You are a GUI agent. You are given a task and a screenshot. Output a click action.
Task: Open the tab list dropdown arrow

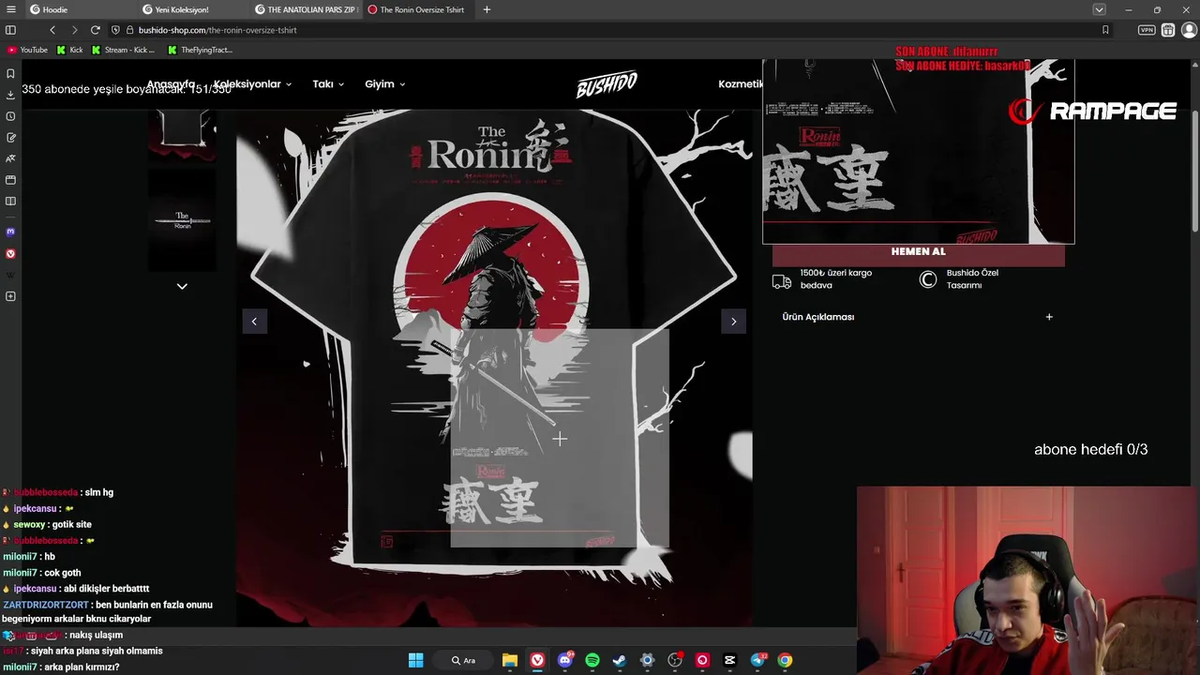click(1099, 9)
